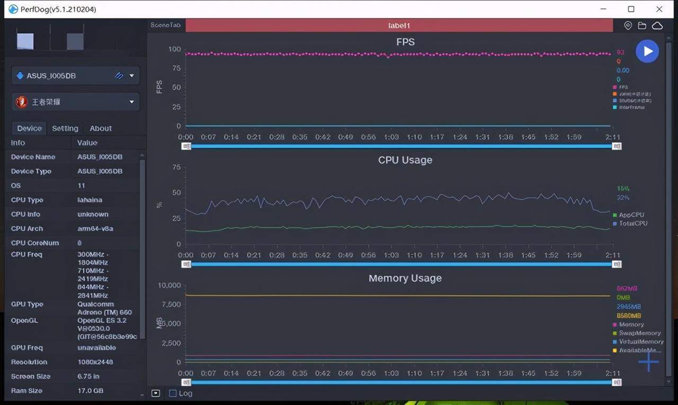Screen dimensions: 678x405
Task: Click the small panel icon beside Log
Action: pos(156,393)
